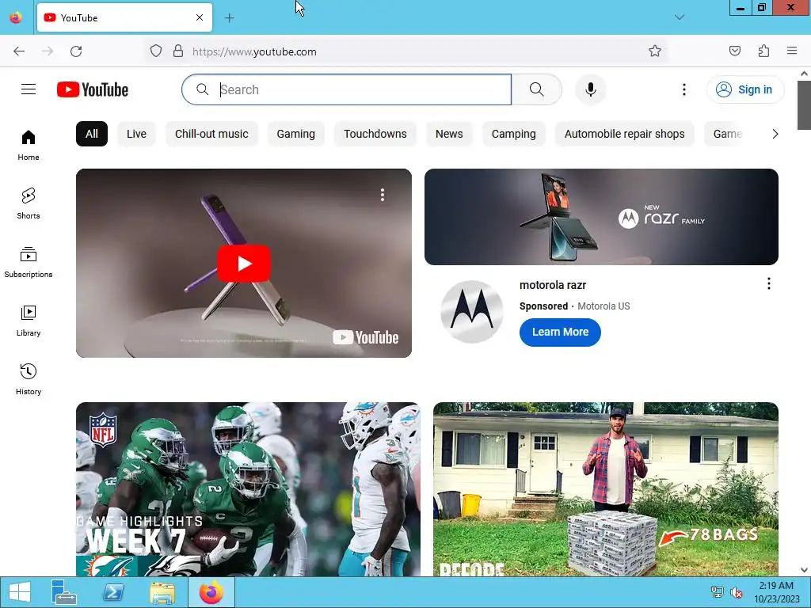
Task: Click the Learn More button
Action: click(560, 332)
